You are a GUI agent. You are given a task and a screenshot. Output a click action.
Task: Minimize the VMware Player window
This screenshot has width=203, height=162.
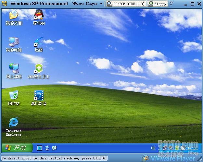point(185,5)
